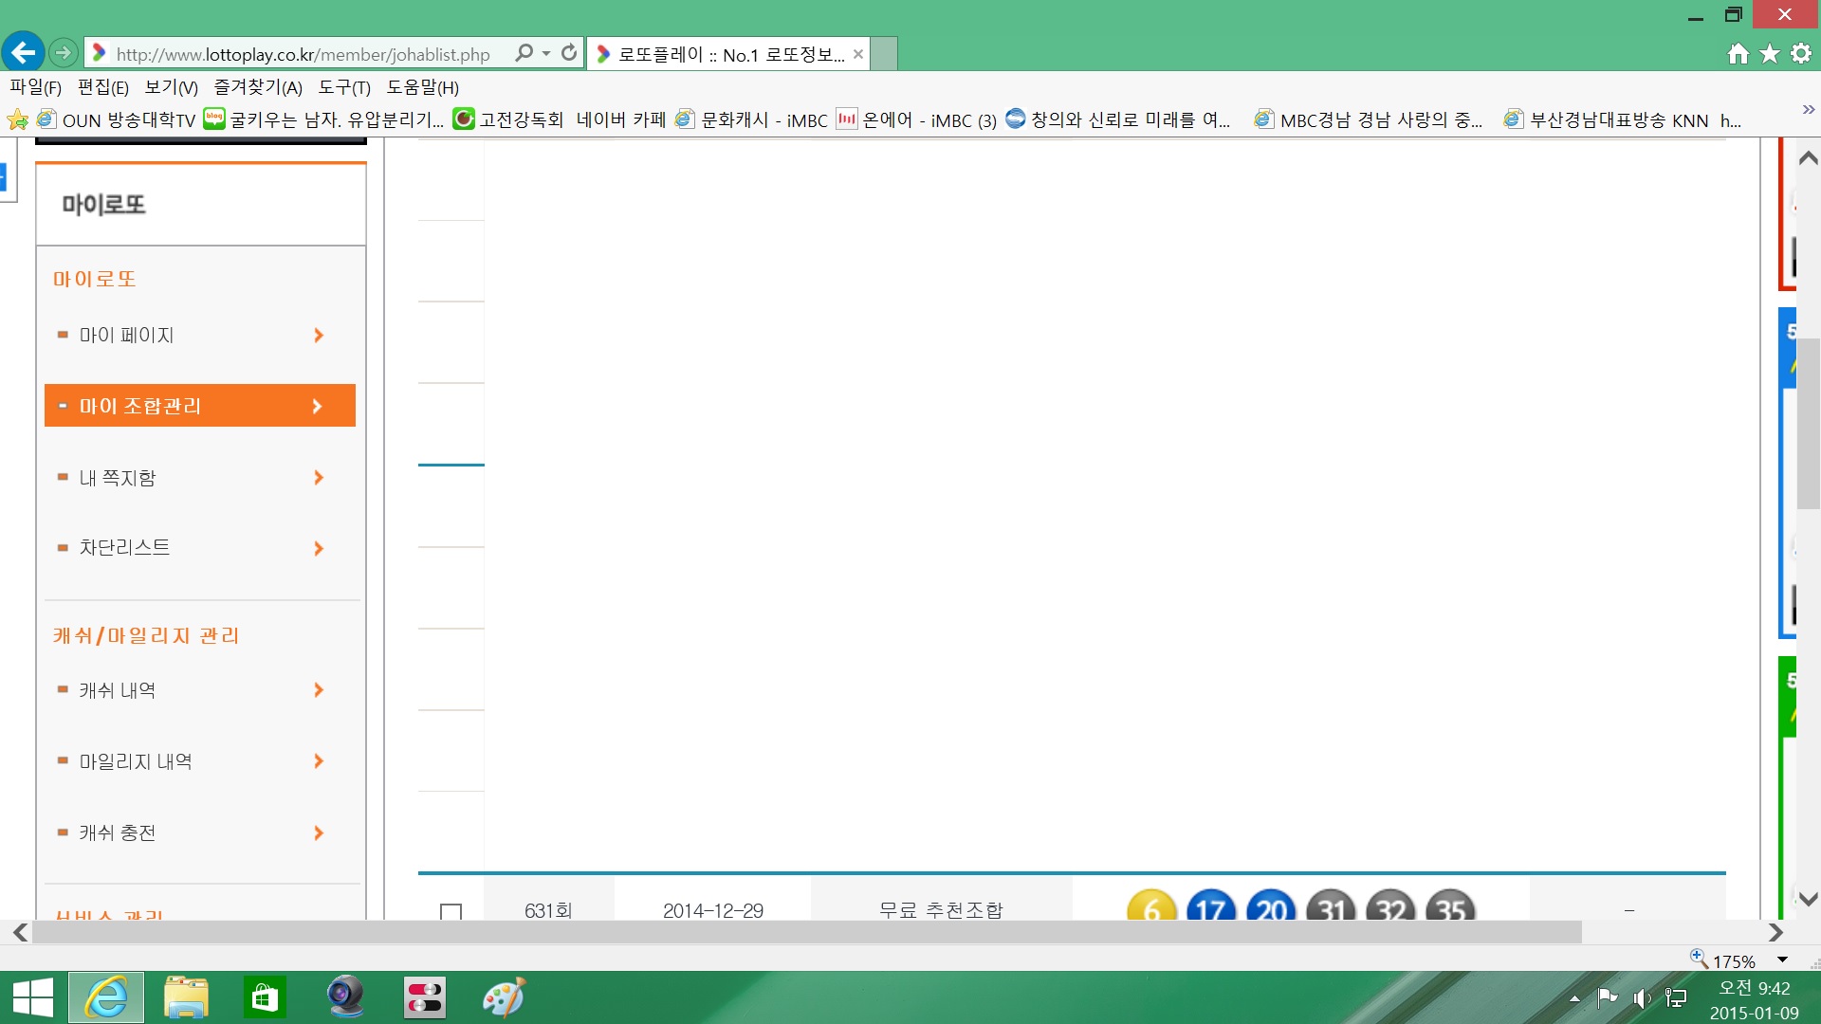Go to 캐쉬 내역 sidebar link

click(x=118, y=690)
